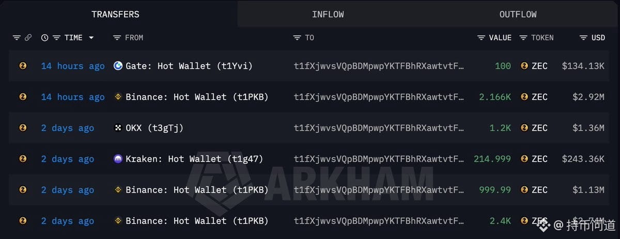This screenshot has height=239, width=620.
Task: Click the Gate exchange logo icon
Action: tap(118, 66)
